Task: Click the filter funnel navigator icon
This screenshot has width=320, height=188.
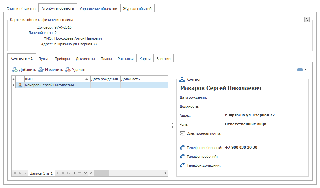Action: point(85,173)
